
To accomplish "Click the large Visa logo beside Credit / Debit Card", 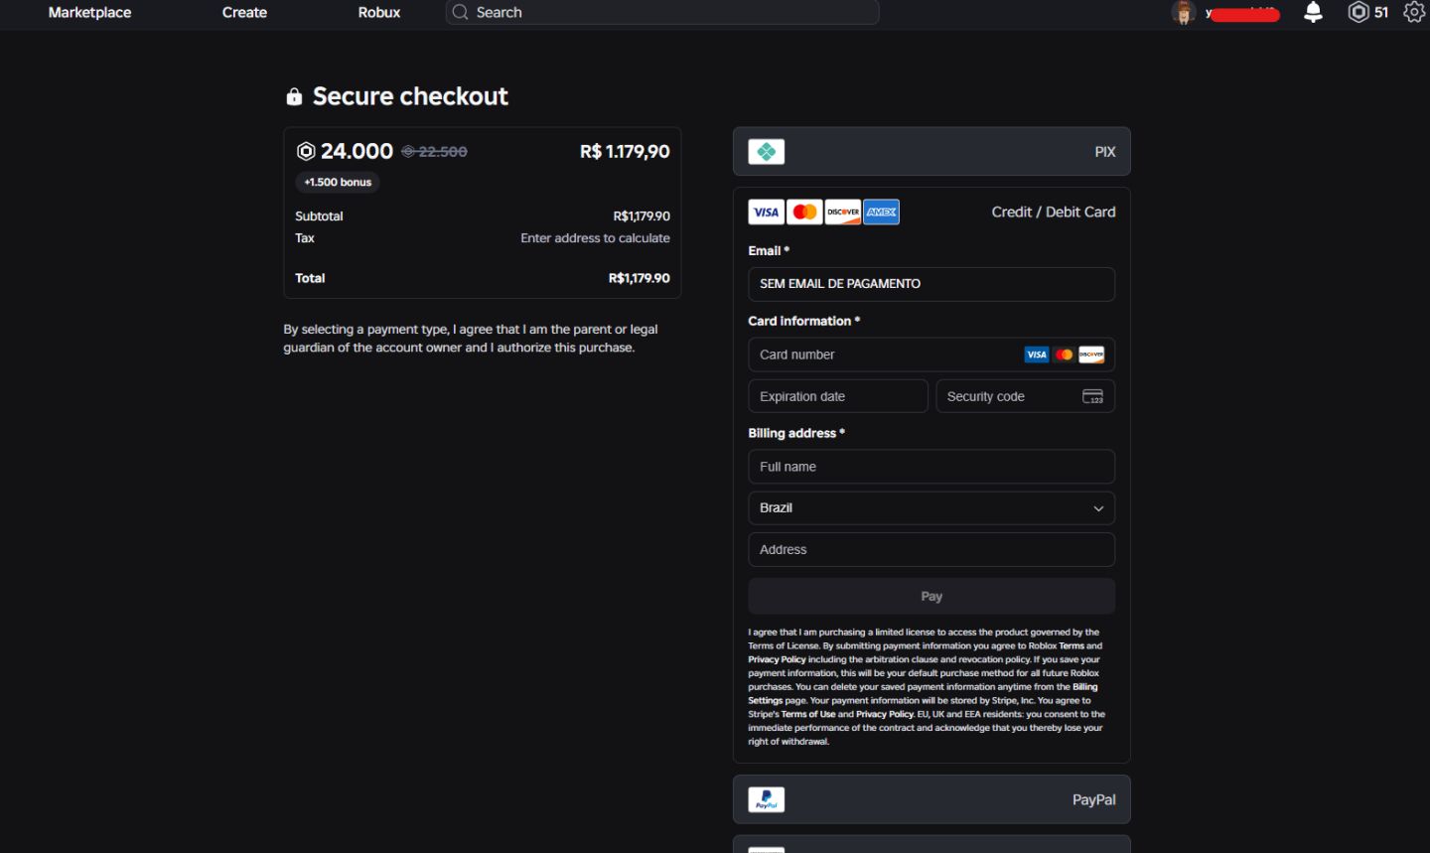I will [x=766, y=213].
